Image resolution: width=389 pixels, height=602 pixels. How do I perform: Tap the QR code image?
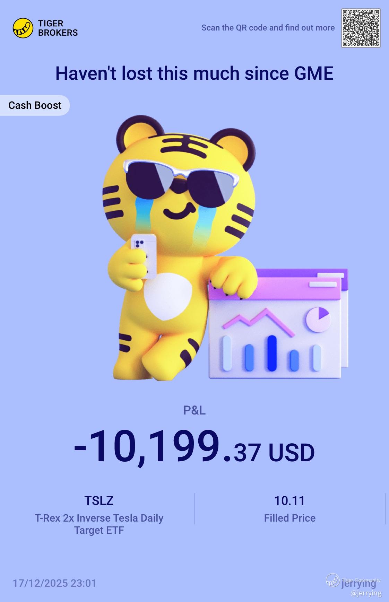tap(361, 28)
